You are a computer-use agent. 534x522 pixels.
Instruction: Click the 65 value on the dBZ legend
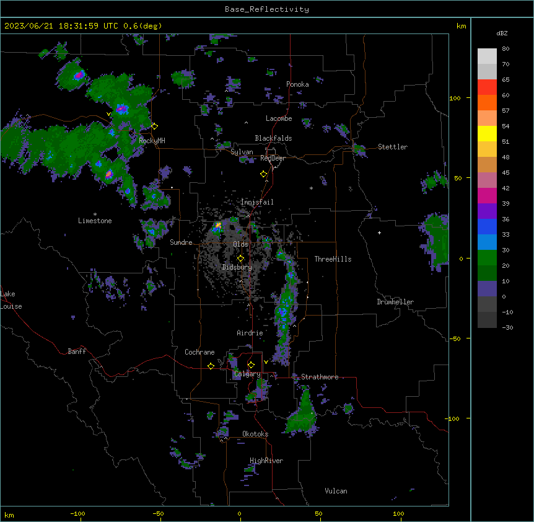pos(506,80)
